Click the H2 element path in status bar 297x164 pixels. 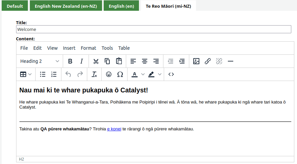pos(21,159)
